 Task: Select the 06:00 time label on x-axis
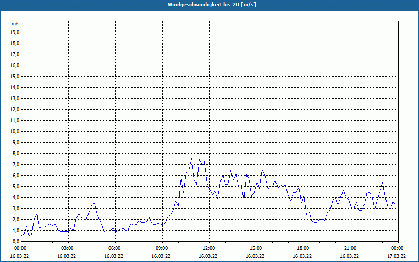tap(115, 248)
